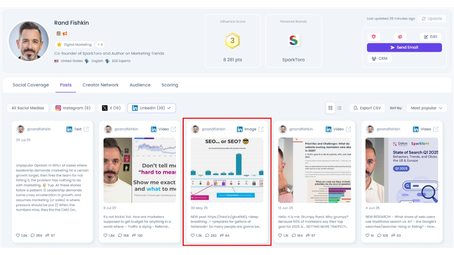Open external link on 4 Jun 25 Video post

point(436,129)
